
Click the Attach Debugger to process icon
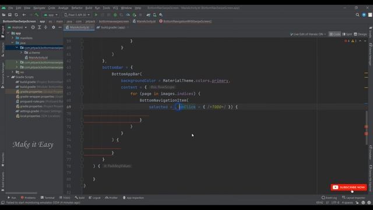coord(134,15)
